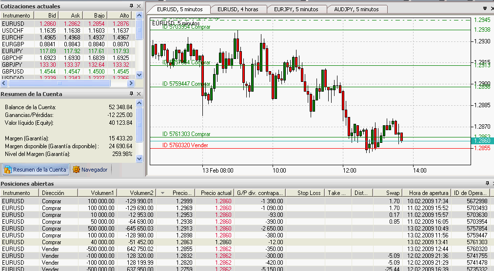Select the EURUSD row in quotes list

pos(68,23)
